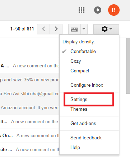The height and width of the screenshot is (158, 130).
Task: Click the 1–50 of 611 message count
Action: 22,29
